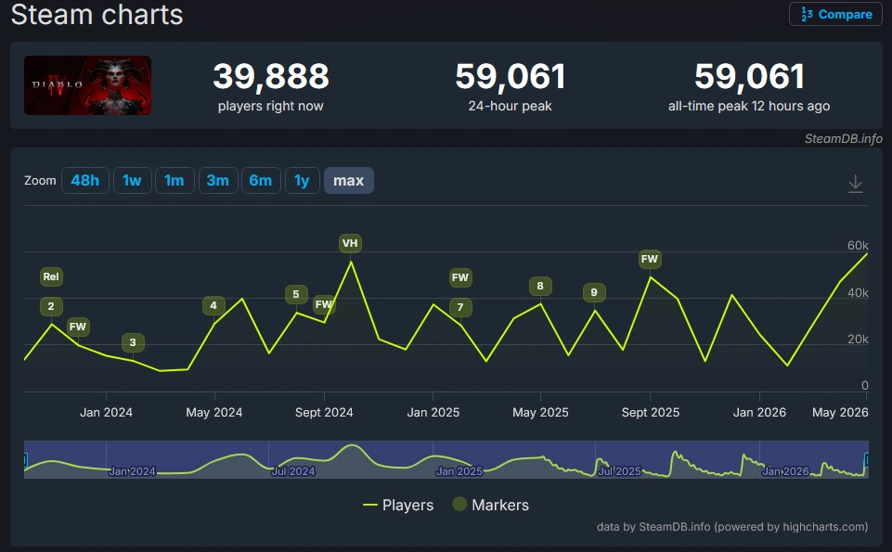
Task: Click the Jan 2026 label in navigator
Action: point(785,471)
